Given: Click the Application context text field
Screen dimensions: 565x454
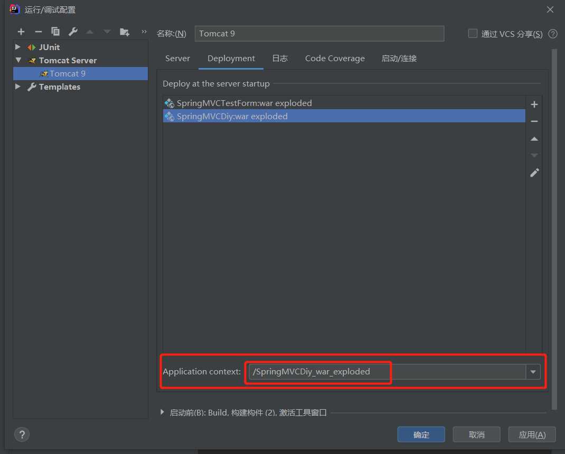Looking at the screenshot, I should pyautogui.click(x=387, y=372).
